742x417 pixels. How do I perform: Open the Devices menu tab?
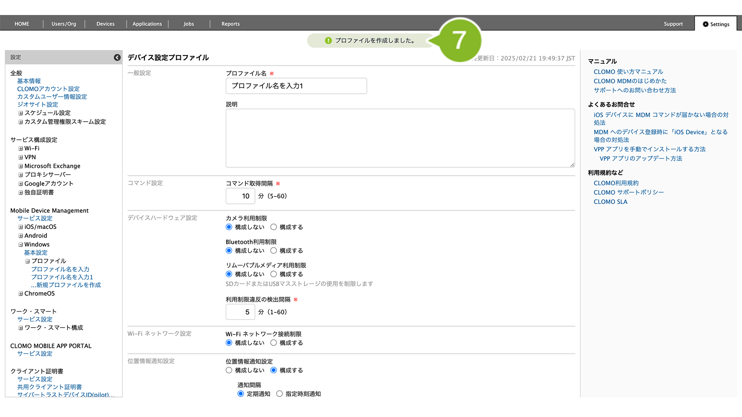click(x=105, y=24)
